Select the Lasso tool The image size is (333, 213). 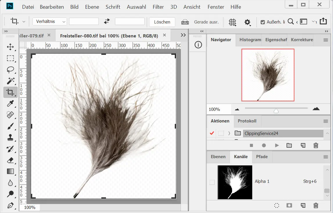10,70
